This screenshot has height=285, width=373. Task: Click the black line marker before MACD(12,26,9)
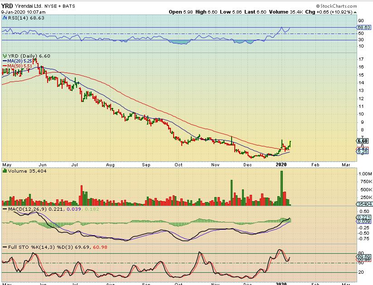pyautogui.click(x=5, y=209)
